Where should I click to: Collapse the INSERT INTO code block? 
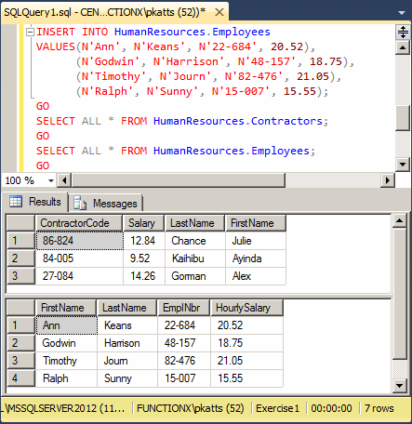point(30,32)
